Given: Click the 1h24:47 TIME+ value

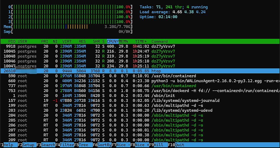Looking at the screenshot, I should tap(141, 51).
